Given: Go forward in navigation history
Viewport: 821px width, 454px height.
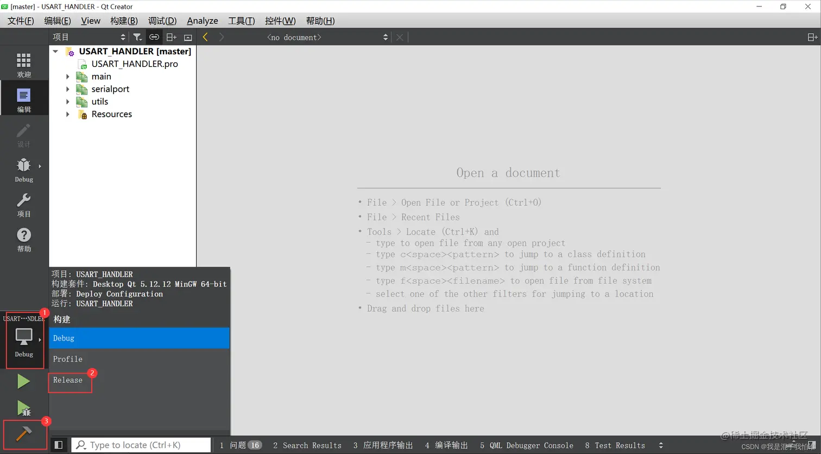Looking at the screenshot, I should [222, 37].
